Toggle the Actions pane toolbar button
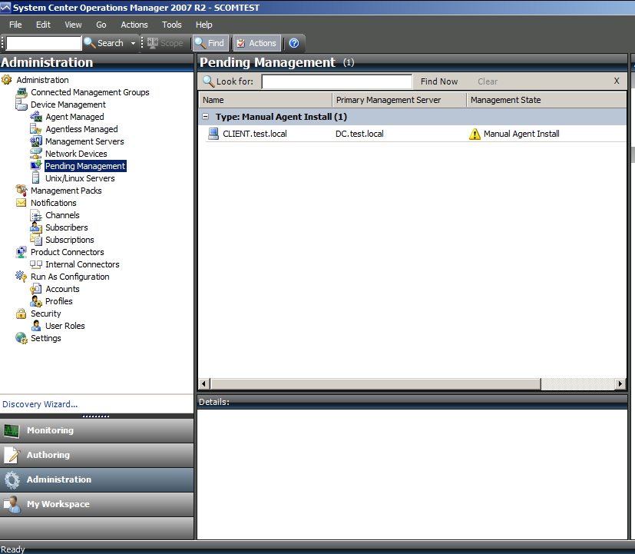This screenshot has height=554, width=635. (x=256, y=43)
